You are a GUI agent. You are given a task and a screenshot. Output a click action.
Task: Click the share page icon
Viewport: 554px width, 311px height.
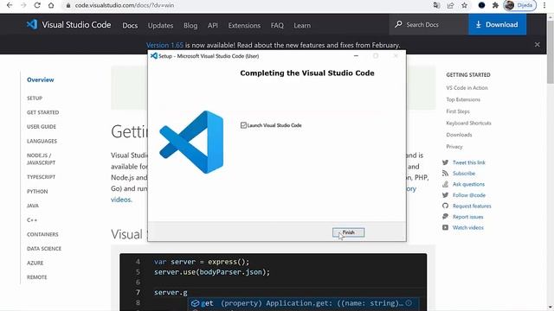(450, 5)
